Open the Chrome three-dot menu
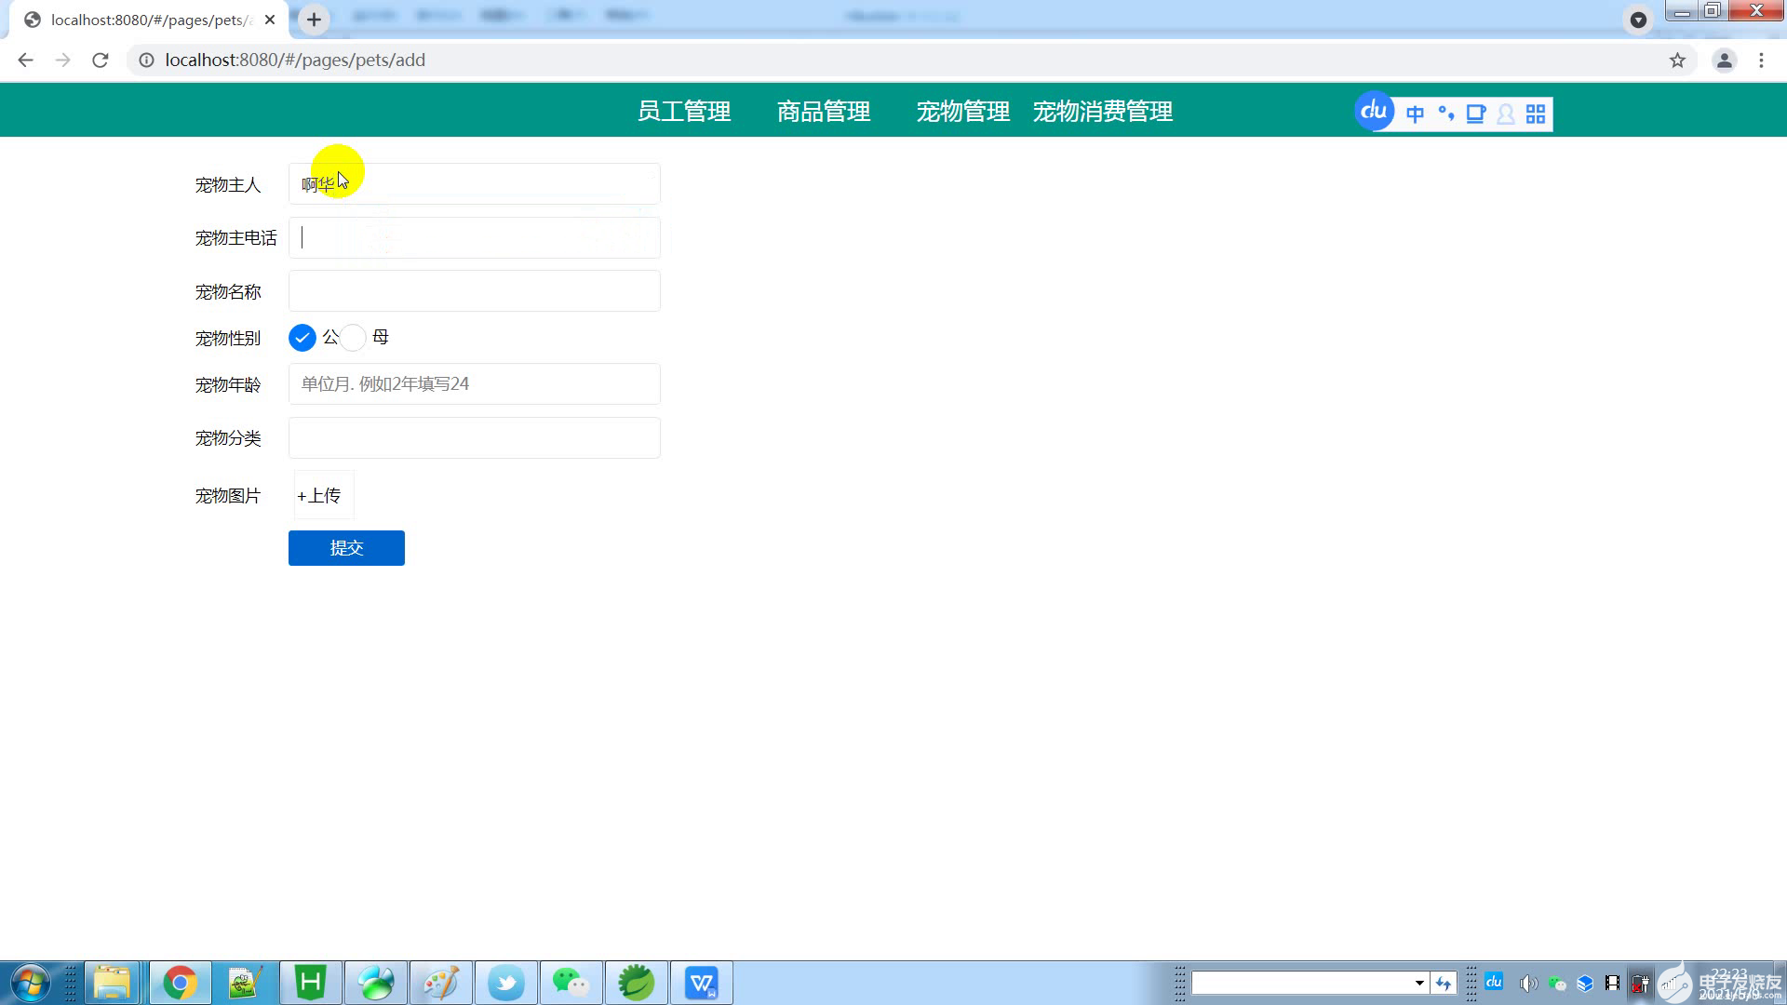Image resolution: width=1787 pixels, height=1005 pixels. (1761, 60)
